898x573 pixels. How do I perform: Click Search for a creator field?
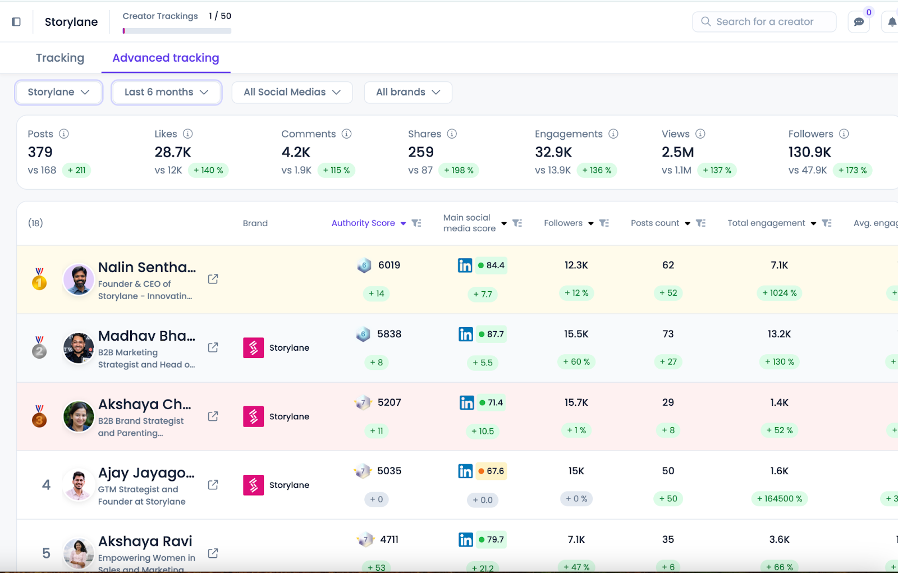tap(764, 22)
